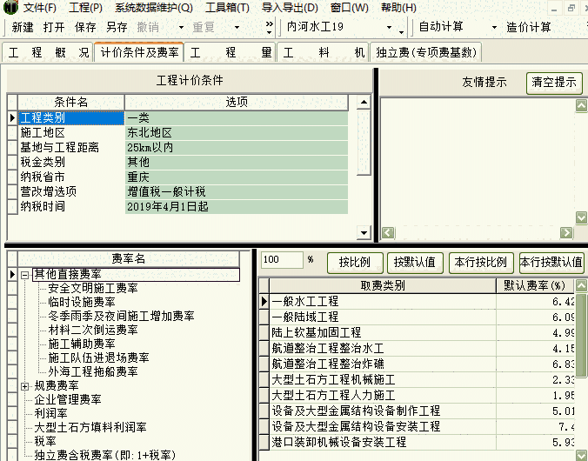Screen dimensions: 588x461
Task: Click the 新建 toolbar button
Action: point(23,27)
